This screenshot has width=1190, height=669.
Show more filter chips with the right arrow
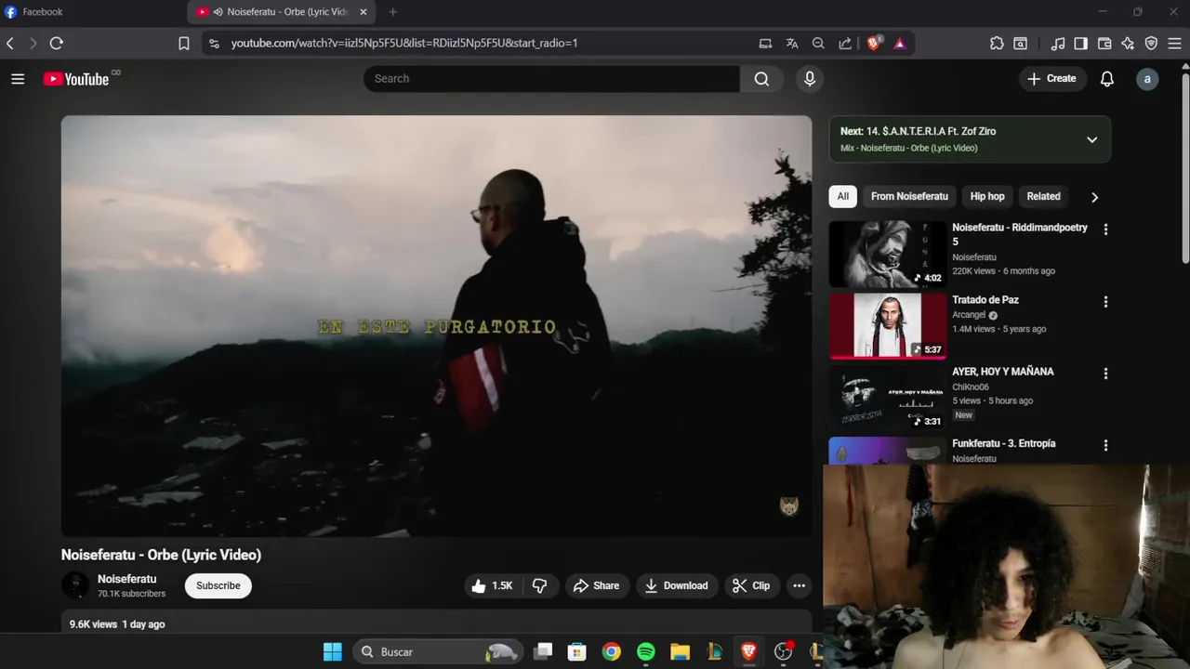[1094, 197]
